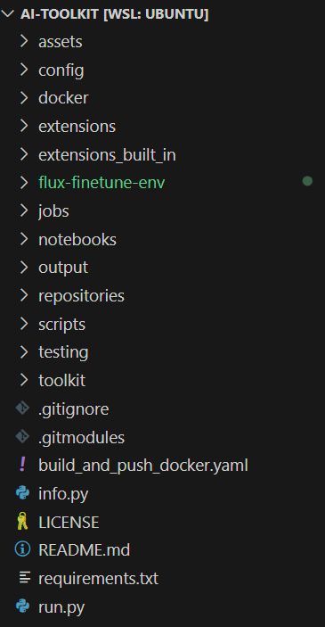The width and height of the screenshot is (325, 627).
Task: Click the YAML exclamation icon beside build_and_push_docker.yaml
Action: click(x=23, y=465)
